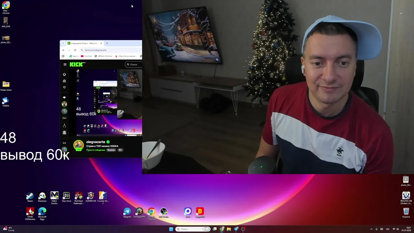Open Telegram desktop shortcut
The width and height of the screenshot is (414, 233).
pos(127,213)
